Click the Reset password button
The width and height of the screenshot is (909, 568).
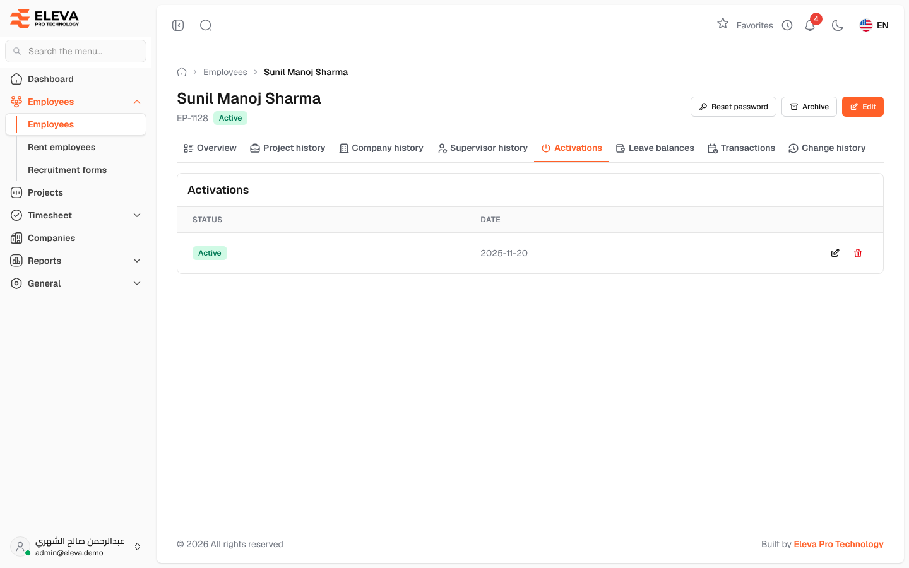point(734,107)
